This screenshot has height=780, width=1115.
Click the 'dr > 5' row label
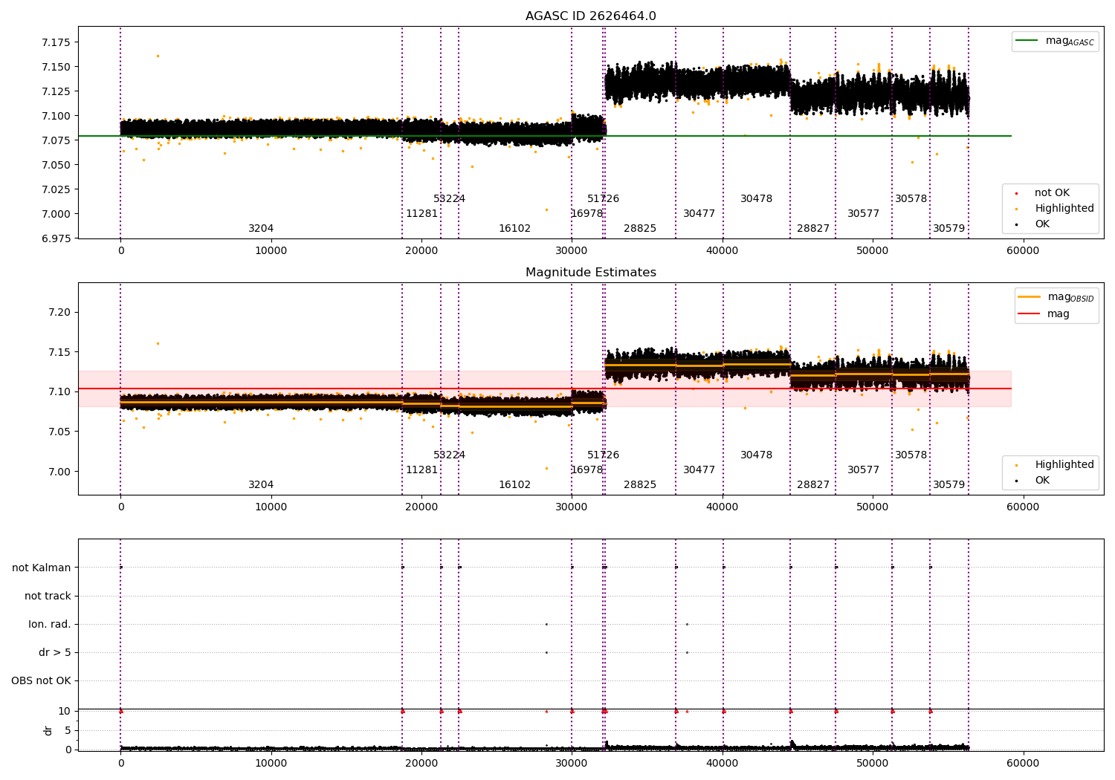coord(55,652)
